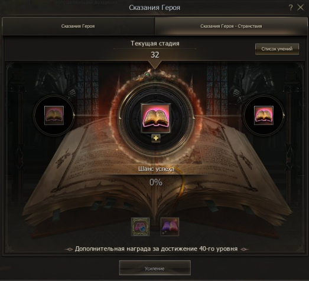
Task: Close the Сказания Героя window
Action: (301, 8)
